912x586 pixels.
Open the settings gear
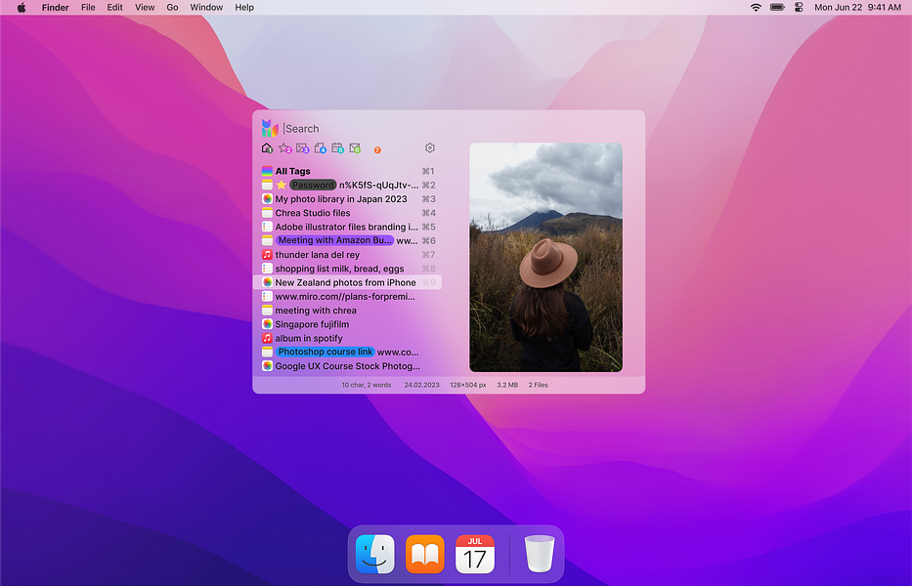coord(429,147)
